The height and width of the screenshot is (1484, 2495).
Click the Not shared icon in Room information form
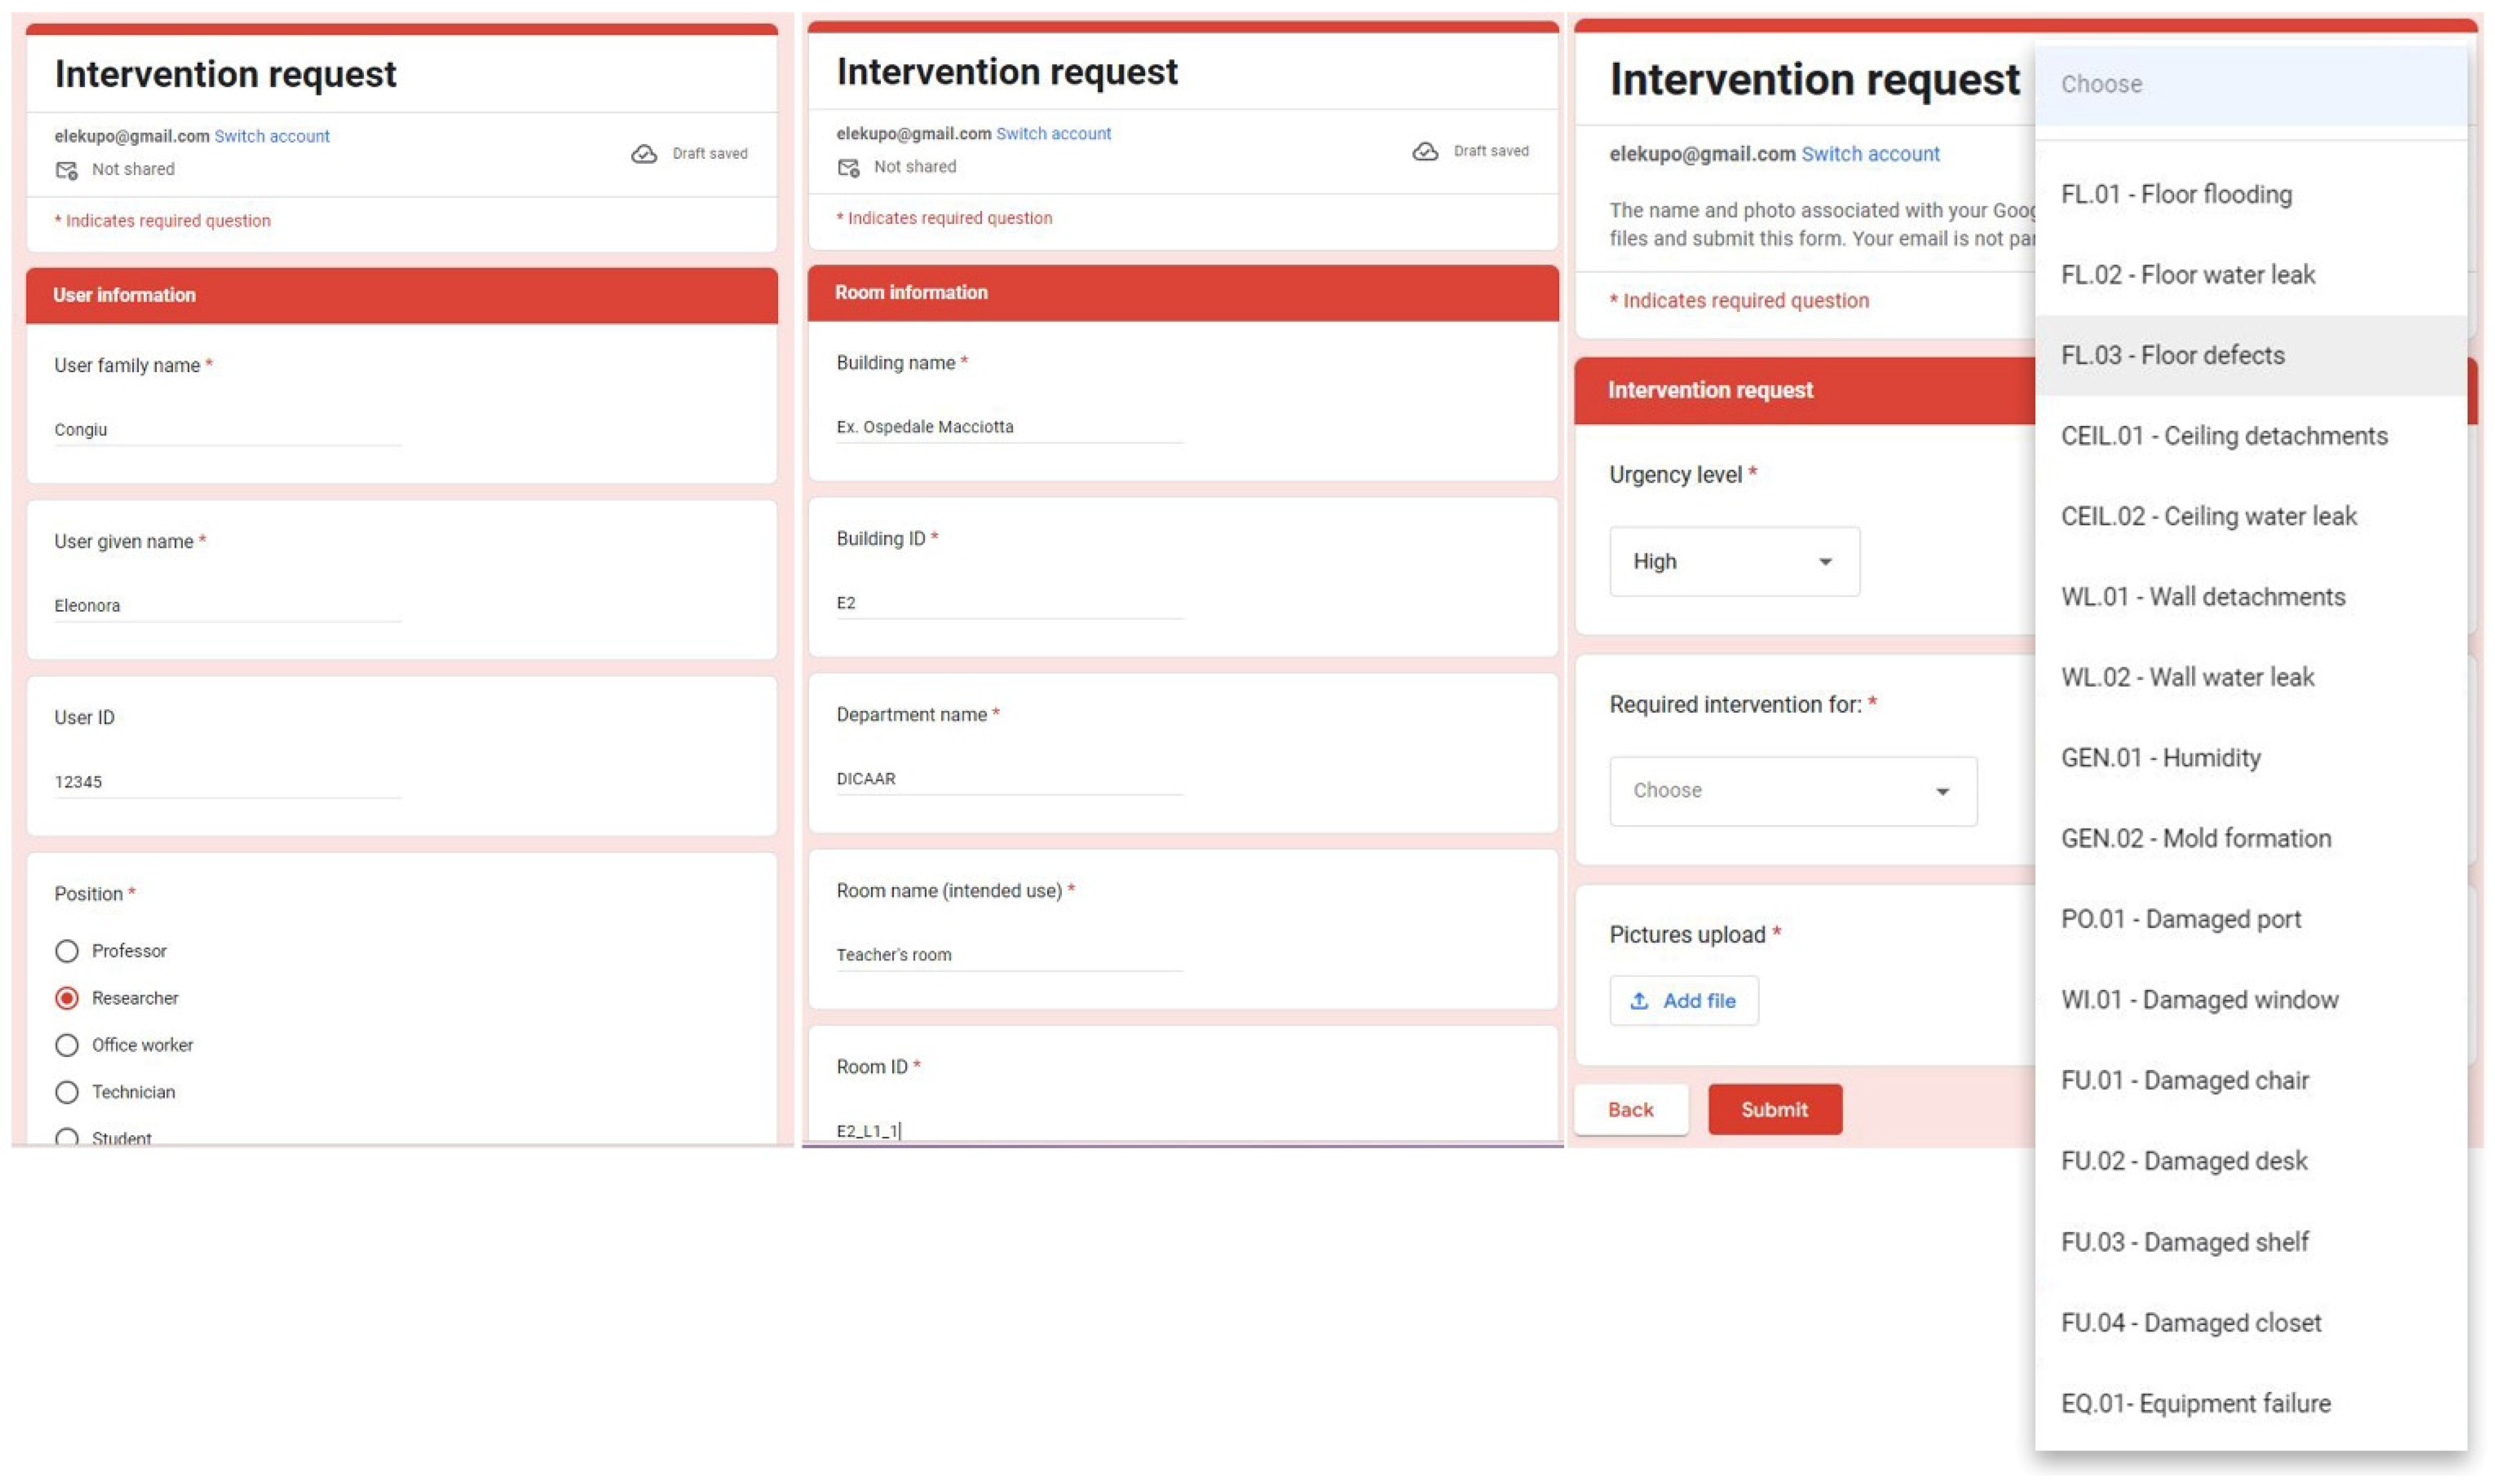point(848,167)
